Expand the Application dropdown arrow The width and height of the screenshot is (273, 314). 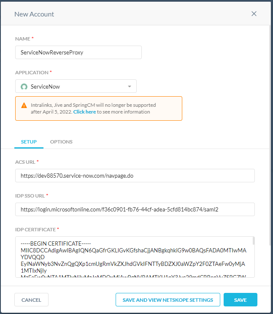point(130,87)
